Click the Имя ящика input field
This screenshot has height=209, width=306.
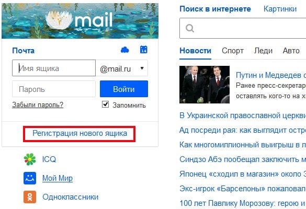pyautogui.click(x=54, y=68)
